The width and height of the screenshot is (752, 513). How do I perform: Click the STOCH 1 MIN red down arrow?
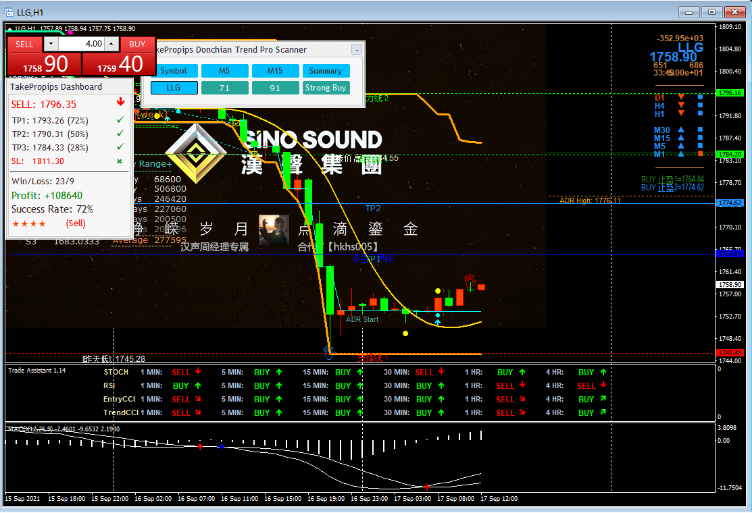pos(198,371)
